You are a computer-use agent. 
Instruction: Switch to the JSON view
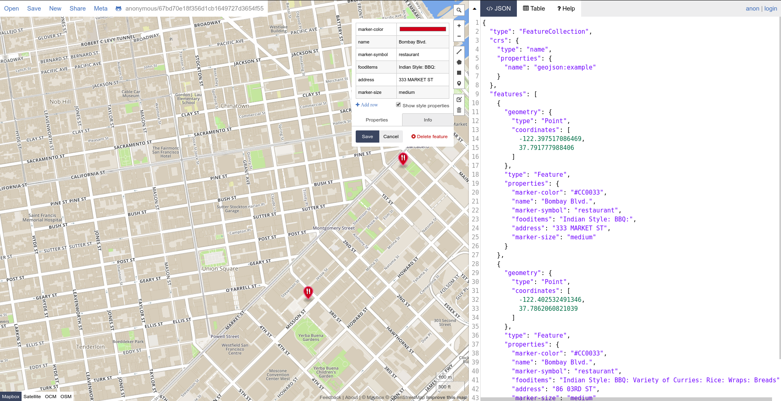(x=498, y=8)
